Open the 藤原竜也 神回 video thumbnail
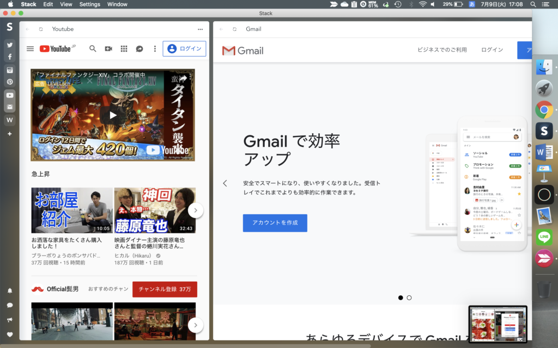This screenshot has width=558, height=348. [155, 210]
